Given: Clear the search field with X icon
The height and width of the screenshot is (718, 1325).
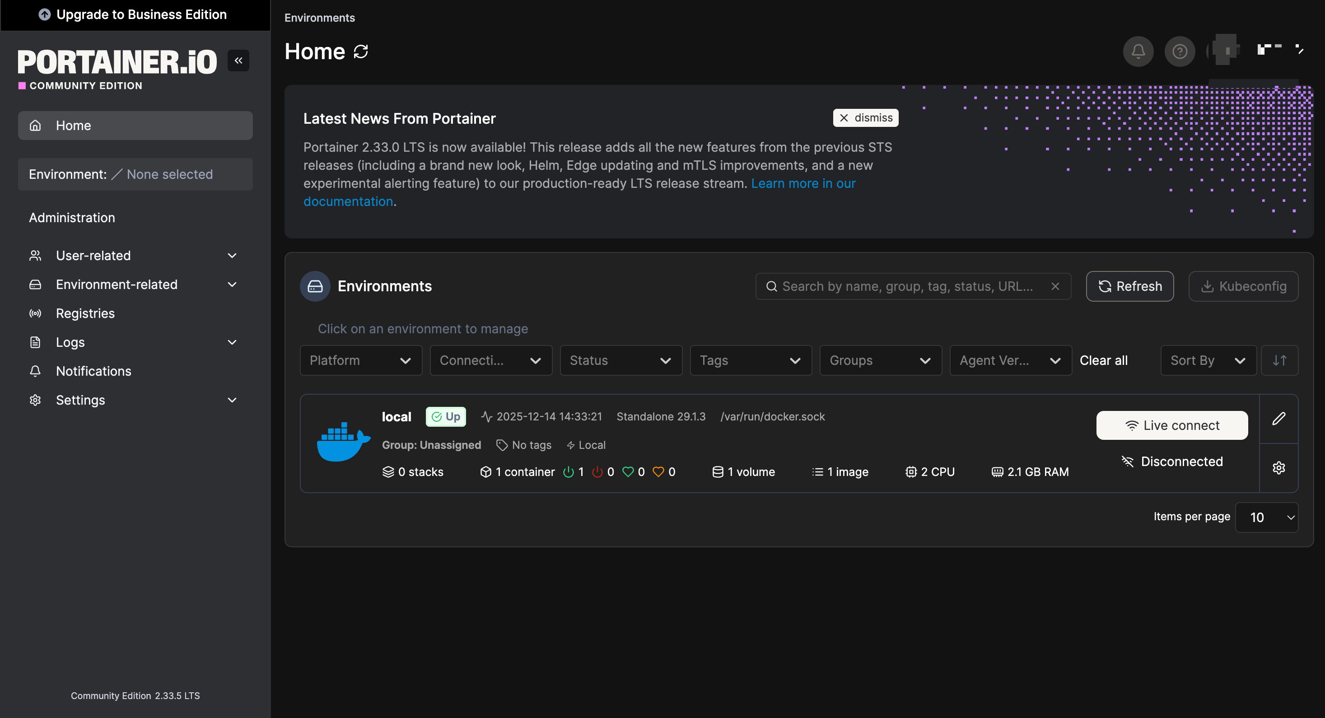Looking at the screenshot, I should coord(1055,286).
